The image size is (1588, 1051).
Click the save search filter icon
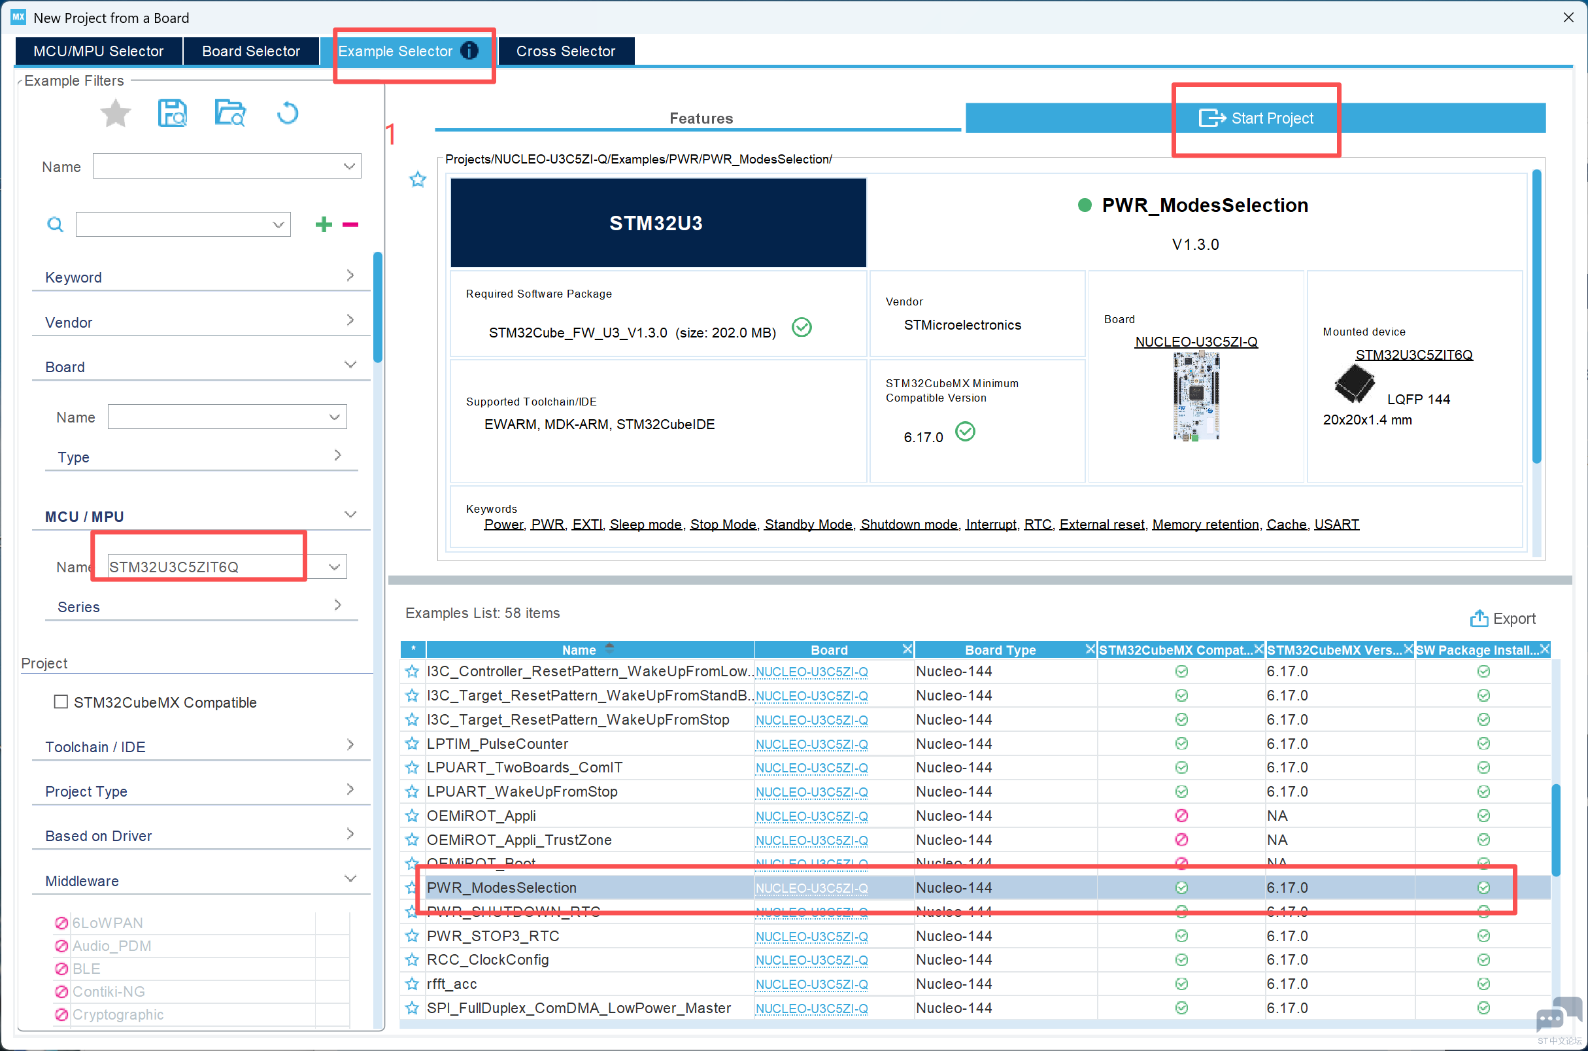coord(172,112)
